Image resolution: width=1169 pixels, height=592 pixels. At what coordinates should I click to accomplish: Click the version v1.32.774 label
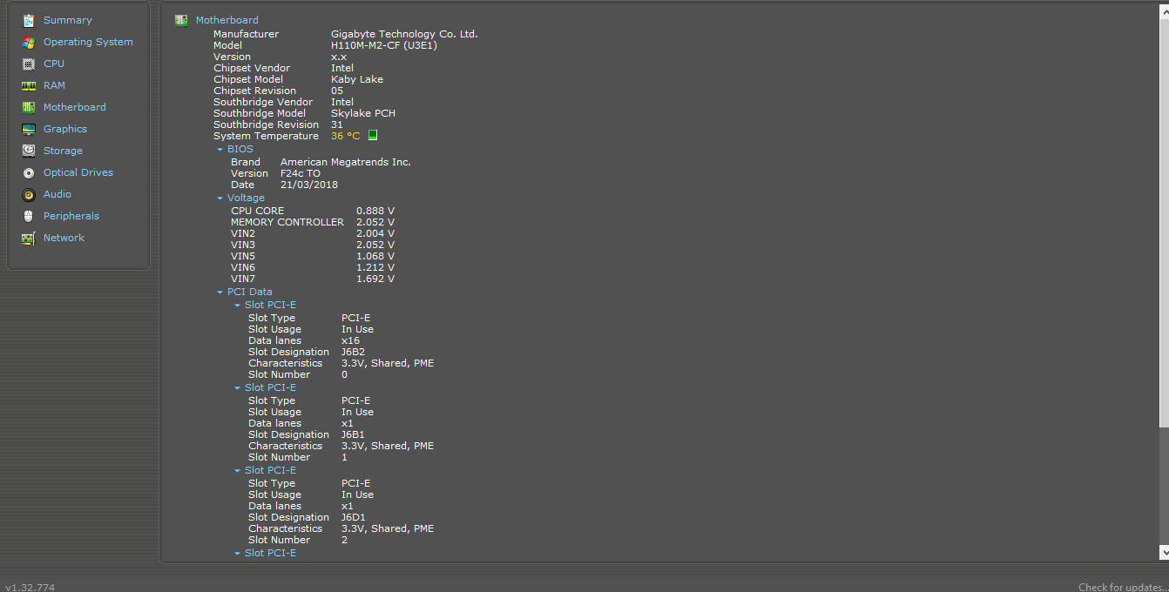click(30, 588)
